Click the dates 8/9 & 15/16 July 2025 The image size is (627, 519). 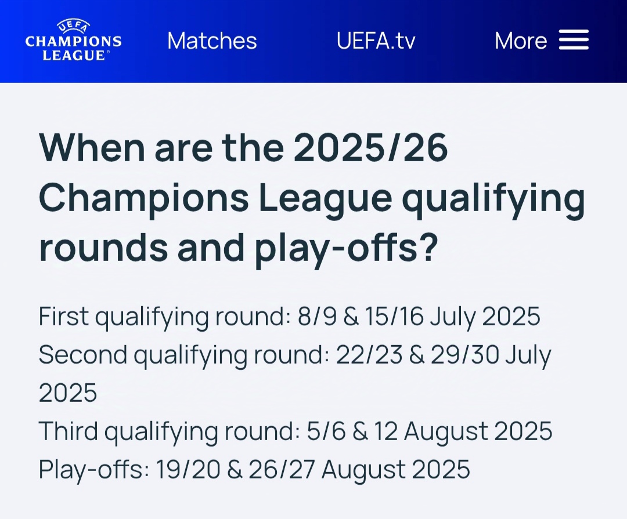419,317
